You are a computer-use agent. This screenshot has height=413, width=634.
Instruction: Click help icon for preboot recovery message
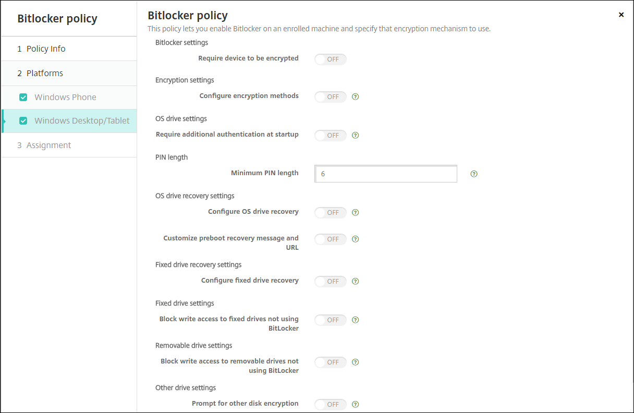click(x=356, y=239)
